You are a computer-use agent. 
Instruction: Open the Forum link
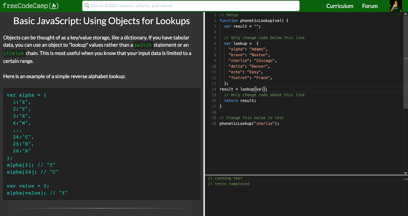370,6
